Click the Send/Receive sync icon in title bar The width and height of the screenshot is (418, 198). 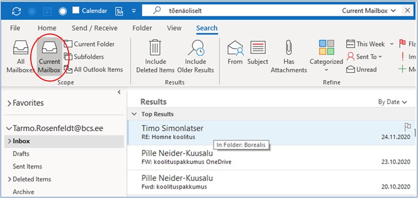pos(16,11)
